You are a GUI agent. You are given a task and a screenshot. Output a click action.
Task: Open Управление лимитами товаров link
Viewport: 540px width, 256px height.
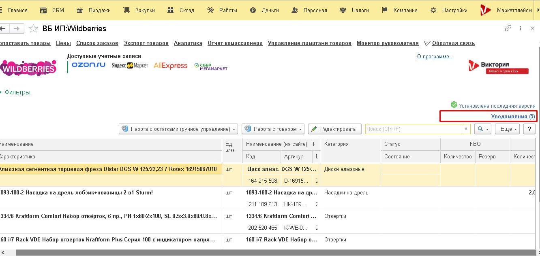[x=310, y=43]
